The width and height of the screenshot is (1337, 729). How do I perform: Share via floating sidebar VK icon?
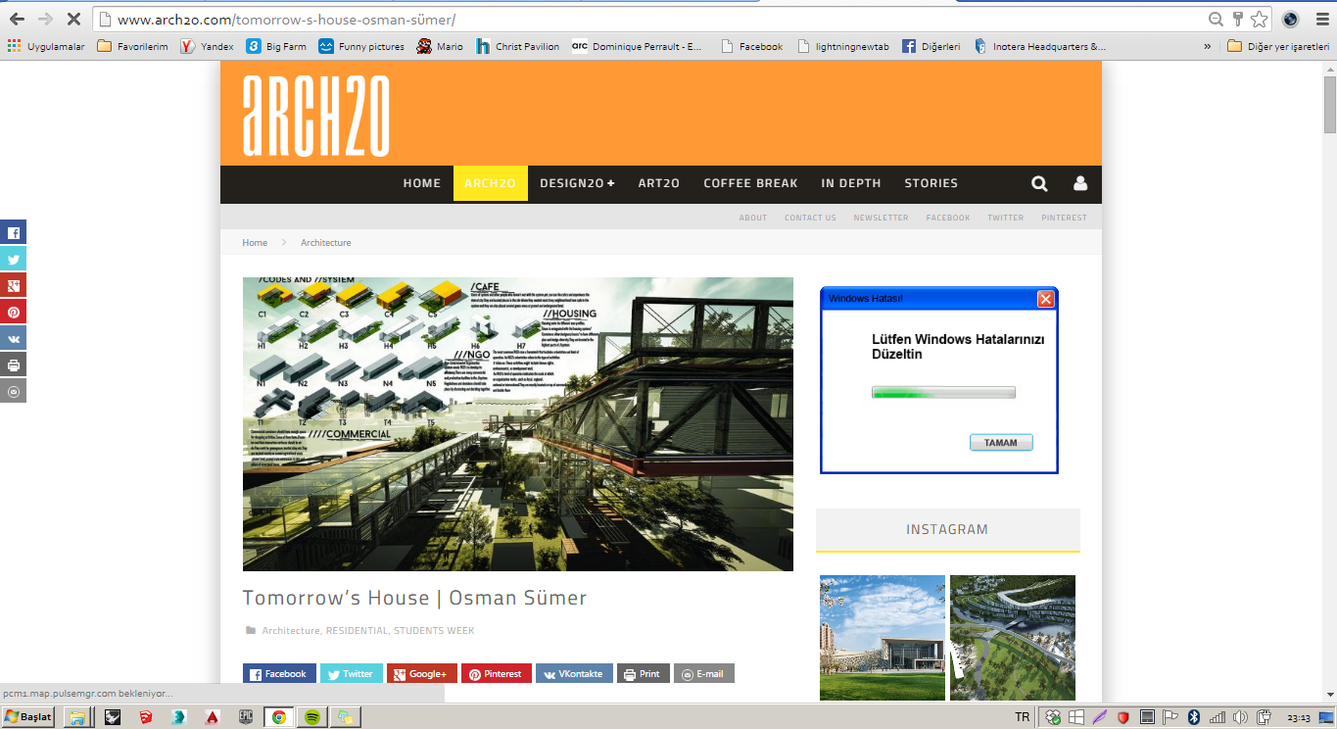click(x=13, y=338)
